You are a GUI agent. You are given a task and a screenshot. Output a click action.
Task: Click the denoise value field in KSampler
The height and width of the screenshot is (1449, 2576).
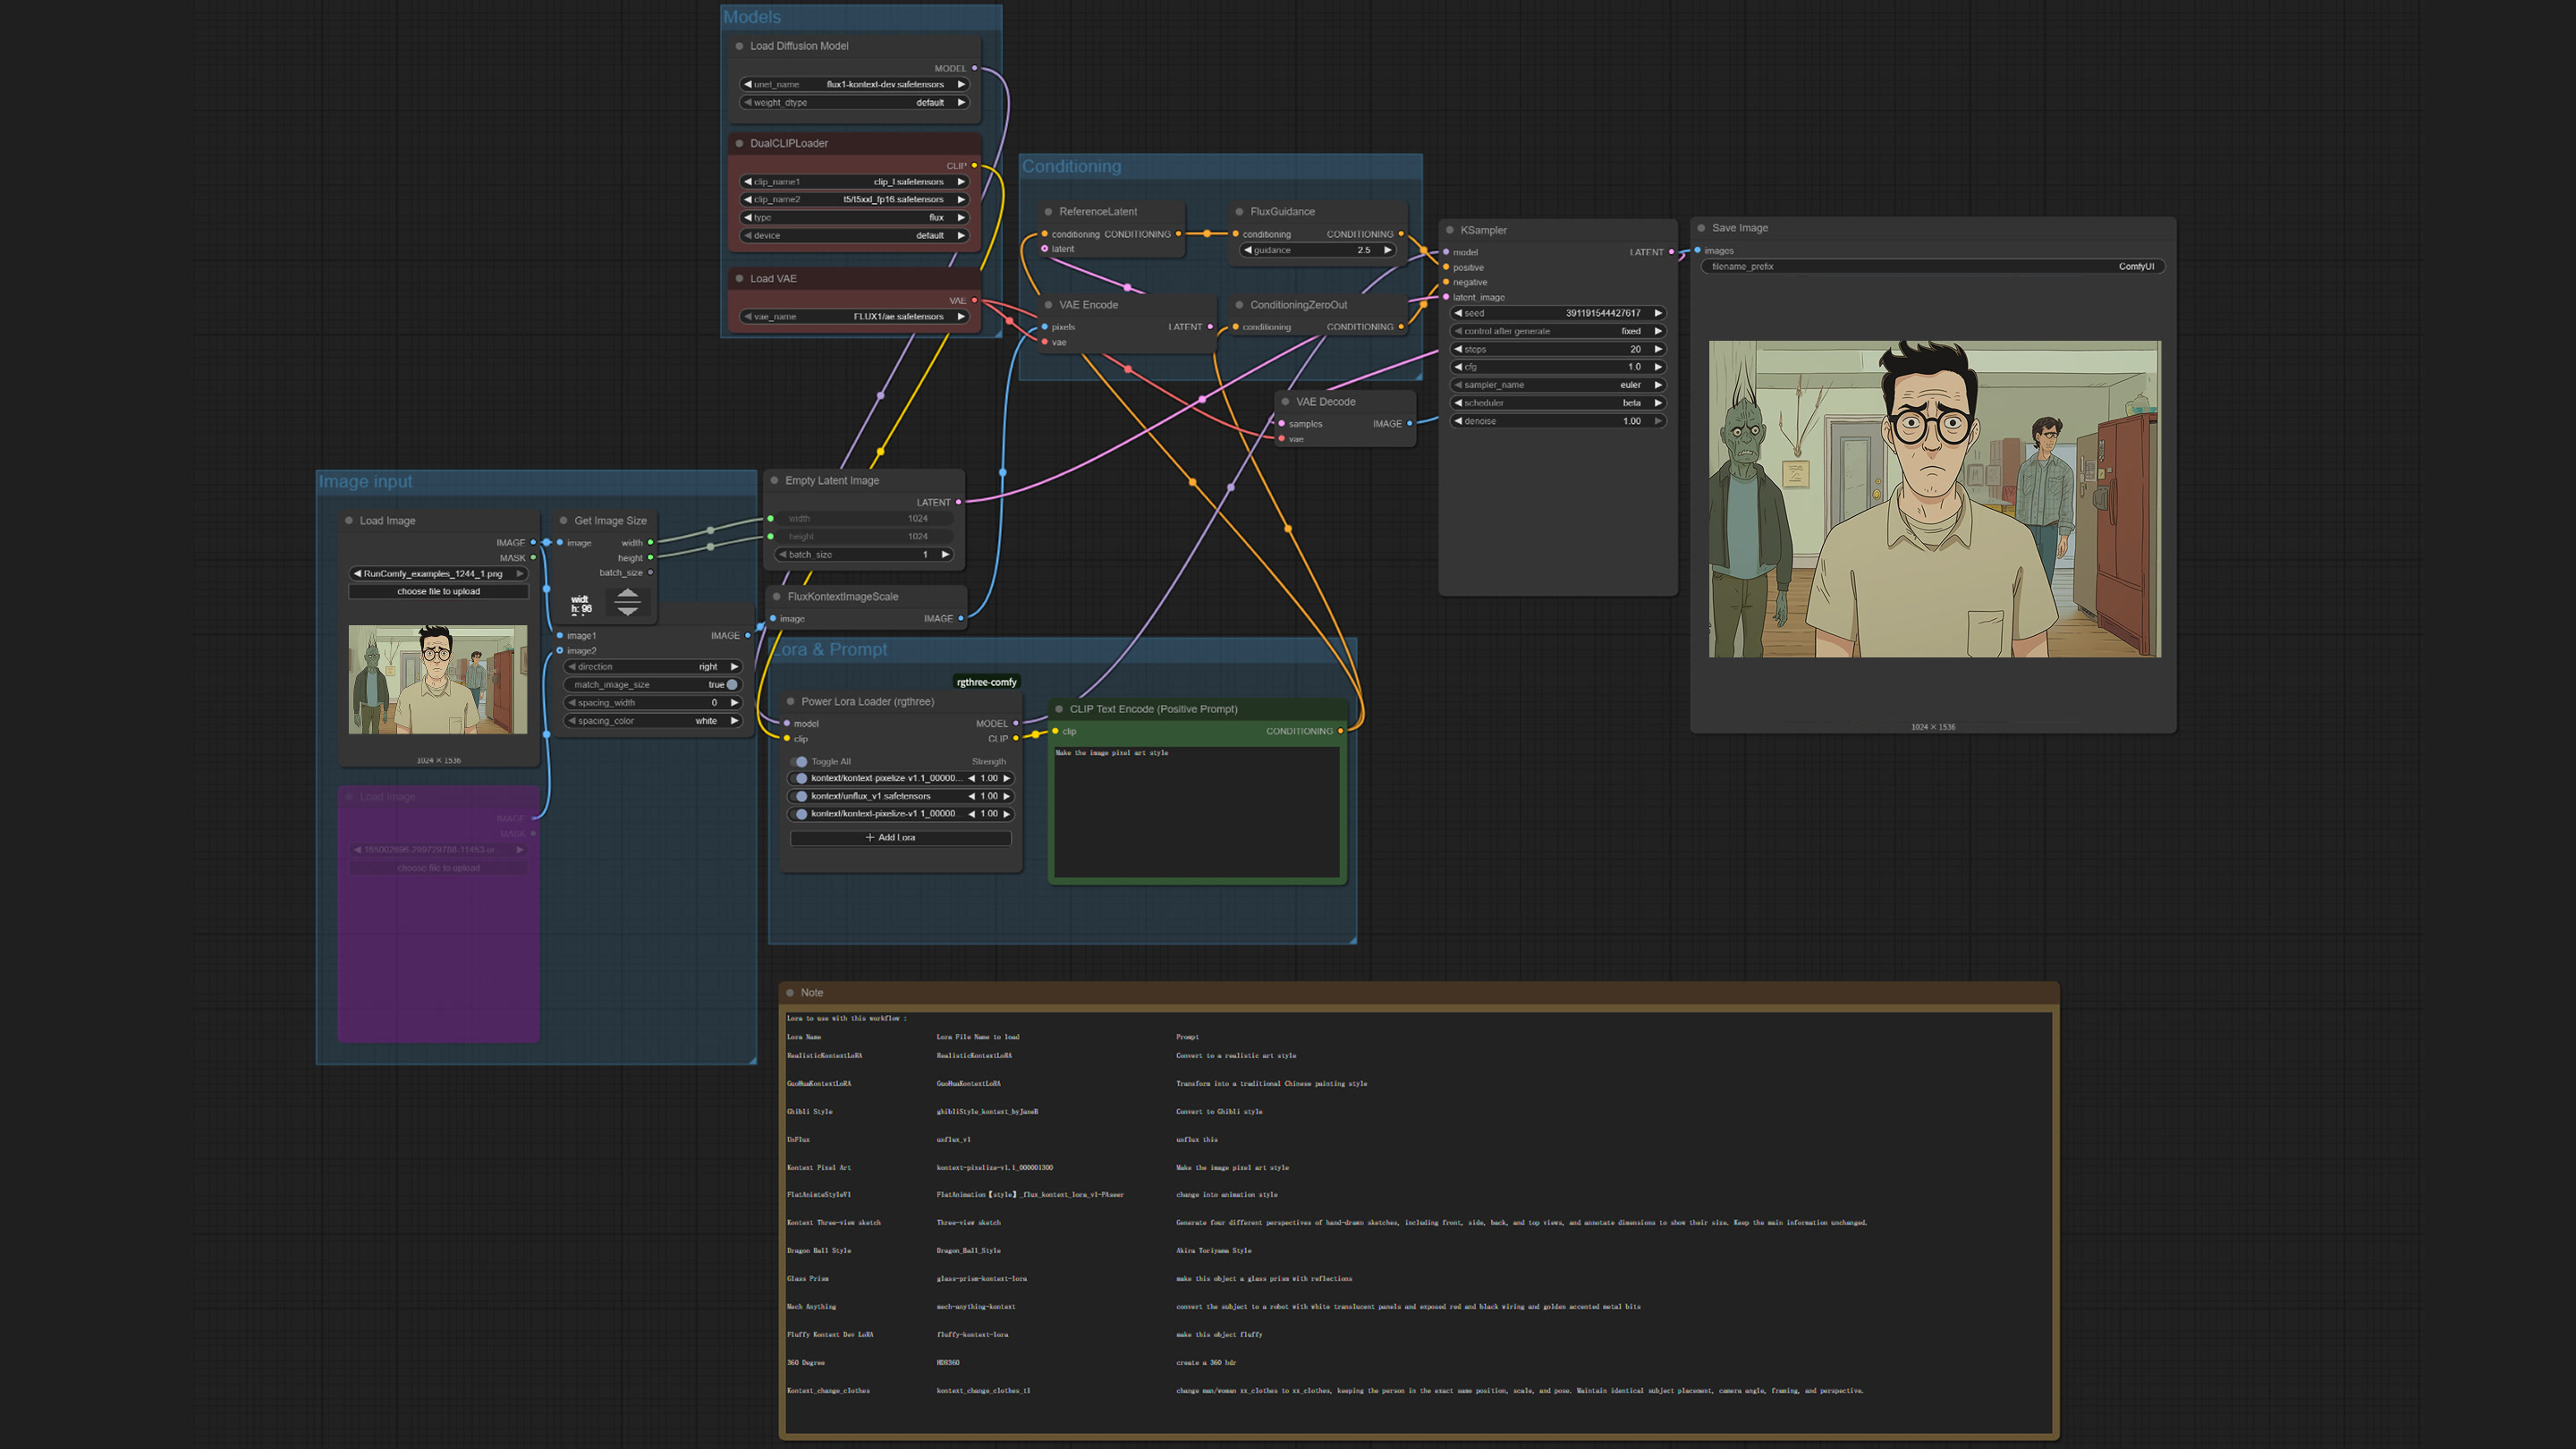(x=1558, y=421)
